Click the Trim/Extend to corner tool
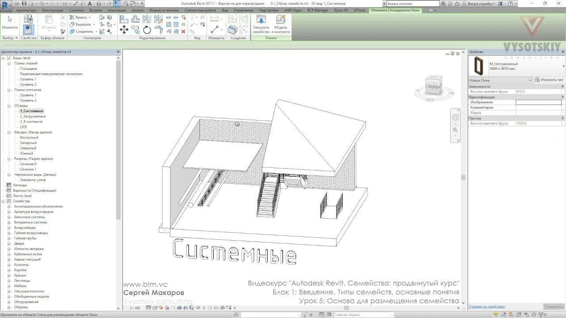566x318 pixels. pos(158,30)
